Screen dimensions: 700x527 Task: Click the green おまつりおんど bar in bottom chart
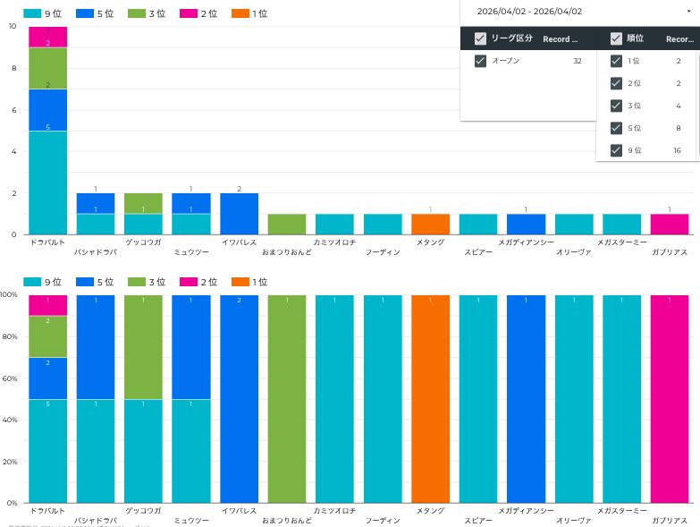[x=287, y=398]
